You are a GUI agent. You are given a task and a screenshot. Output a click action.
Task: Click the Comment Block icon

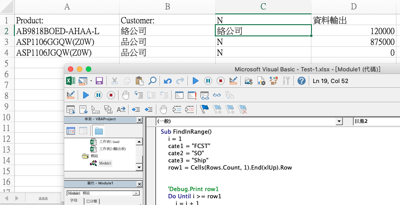pos(177,109)
